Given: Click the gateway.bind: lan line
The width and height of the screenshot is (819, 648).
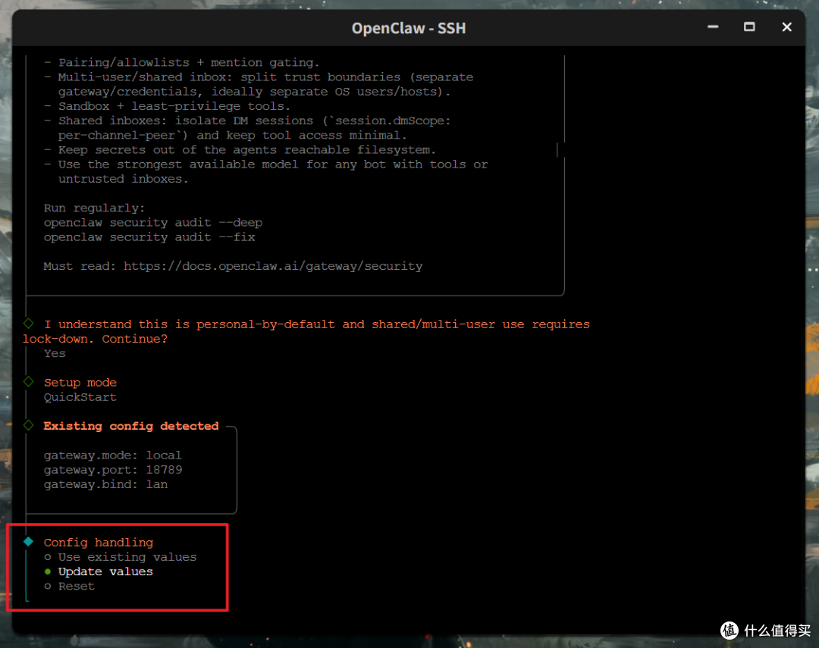Looking at the screenshot, I should tap(105, 484).
